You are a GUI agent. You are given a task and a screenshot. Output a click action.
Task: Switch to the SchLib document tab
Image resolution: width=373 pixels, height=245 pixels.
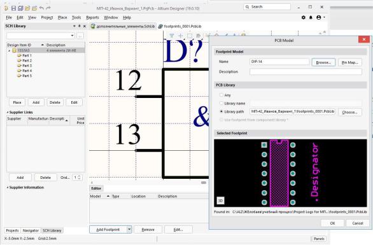[x=123, y=26]
